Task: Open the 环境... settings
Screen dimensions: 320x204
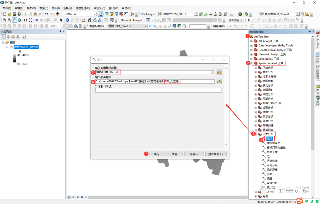Action: (x=194, y=154)
